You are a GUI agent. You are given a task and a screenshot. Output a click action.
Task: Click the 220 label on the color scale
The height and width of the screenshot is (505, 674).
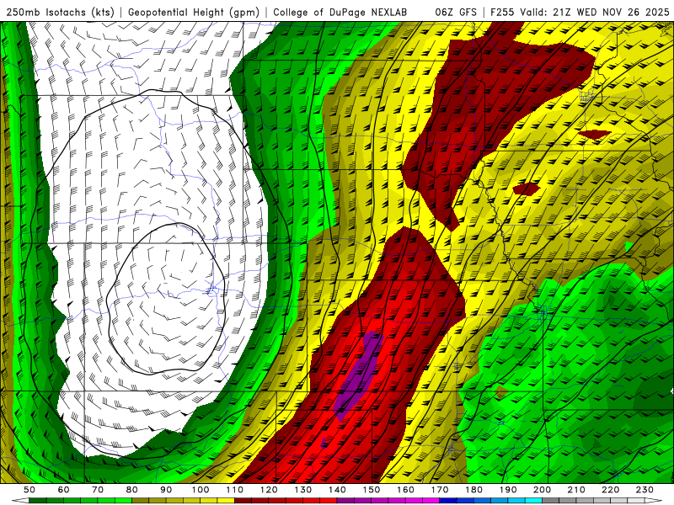coord(610,490)
